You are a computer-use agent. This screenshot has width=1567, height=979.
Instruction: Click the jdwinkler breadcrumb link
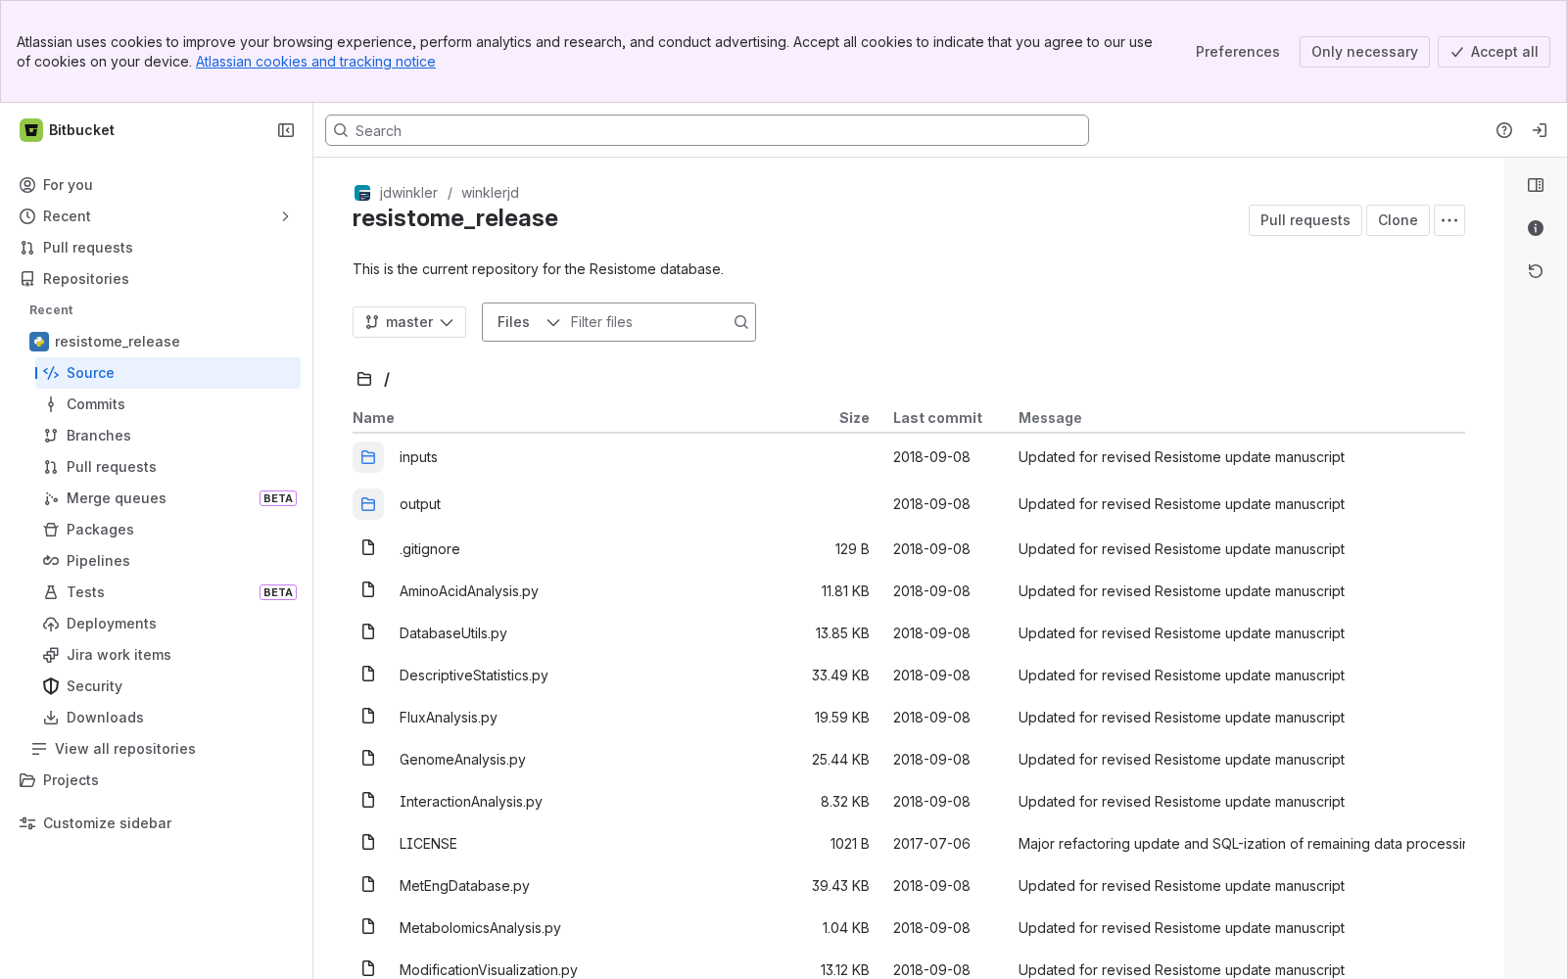tap(408, 193)
